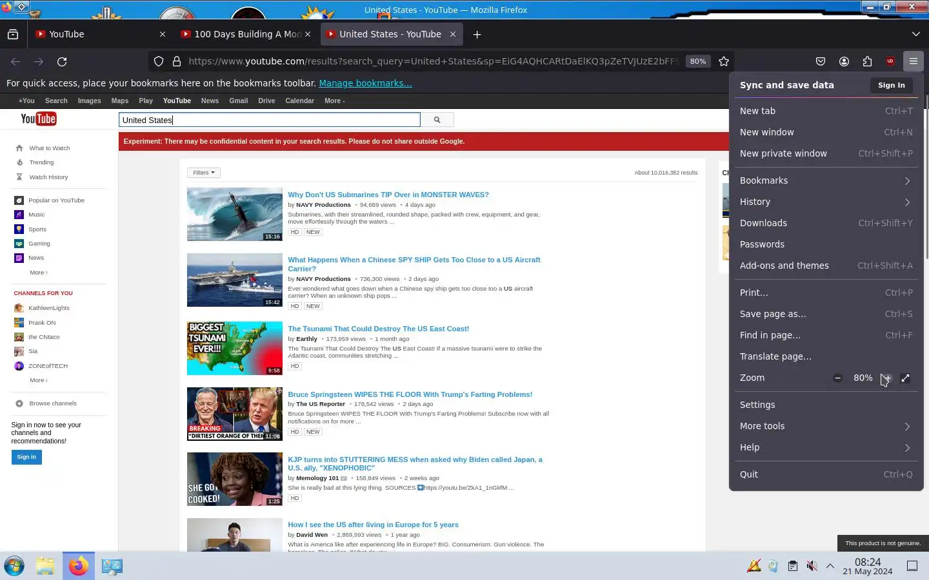
Task: Open the Extensions puzzle icon
Action: coord(867,61)
